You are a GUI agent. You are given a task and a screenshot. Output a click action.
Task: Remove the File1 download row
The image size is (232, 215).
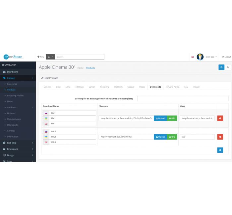click(220, 118)
